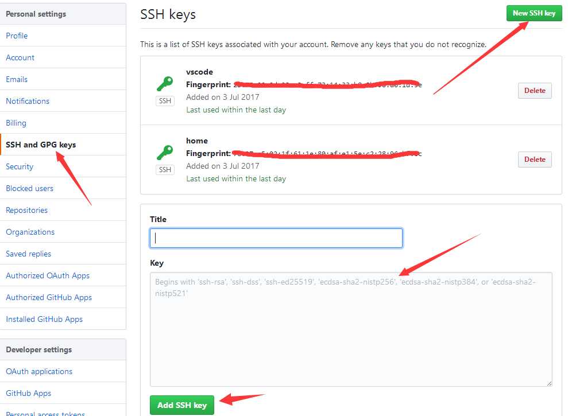Click the vscode Fingerprint label

click(x=208, y=85)
